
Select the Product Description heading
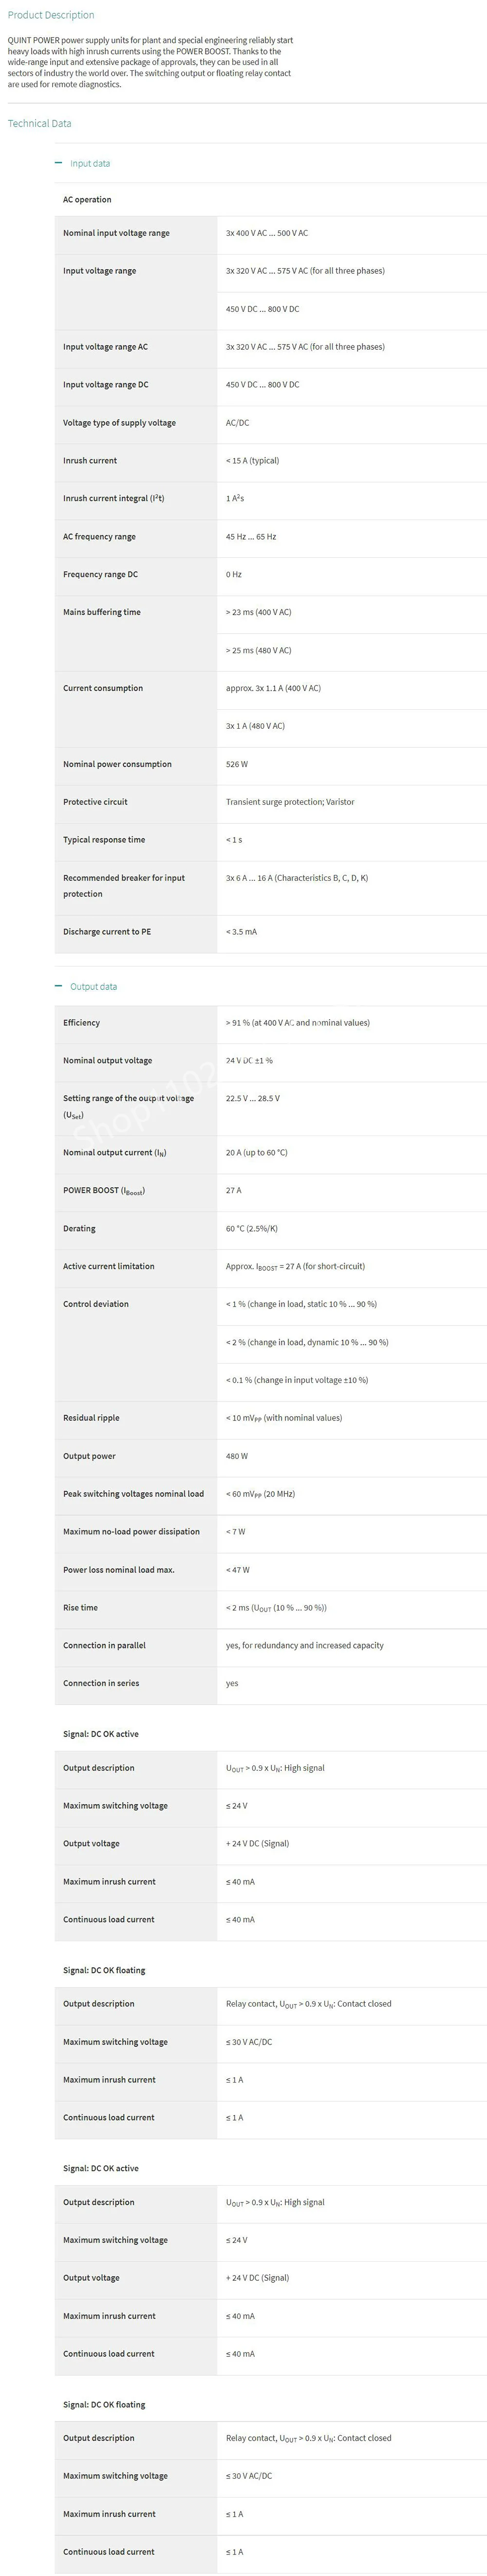pos(51,15)
